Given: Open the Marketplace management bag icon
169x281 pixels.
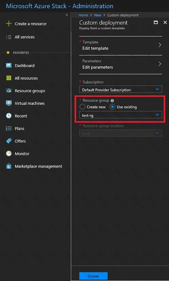Looking at the screenshot, I should [9, 166].
